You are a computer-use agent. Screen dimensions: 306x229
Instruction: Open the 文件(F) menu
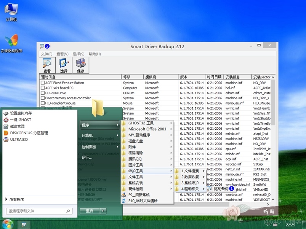[46, 54]
